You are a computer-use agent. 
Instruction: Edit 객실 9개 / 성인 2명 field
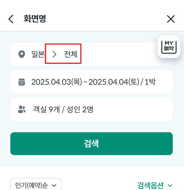coord(63,109)
